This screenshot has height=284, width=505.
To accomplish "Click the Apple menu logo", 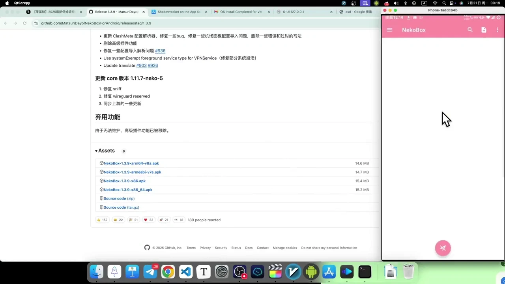I will pyautogui.click(x=7, y=3).
